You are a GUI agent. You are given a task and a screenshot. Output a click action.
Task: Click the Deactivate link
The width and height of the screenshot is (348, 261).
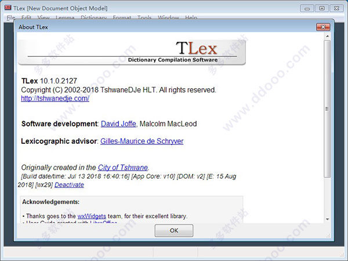click(x=69, y=184)
